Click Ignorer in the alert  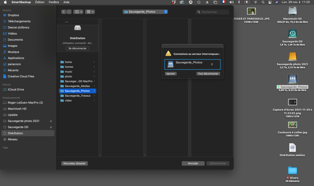point(171,74)
